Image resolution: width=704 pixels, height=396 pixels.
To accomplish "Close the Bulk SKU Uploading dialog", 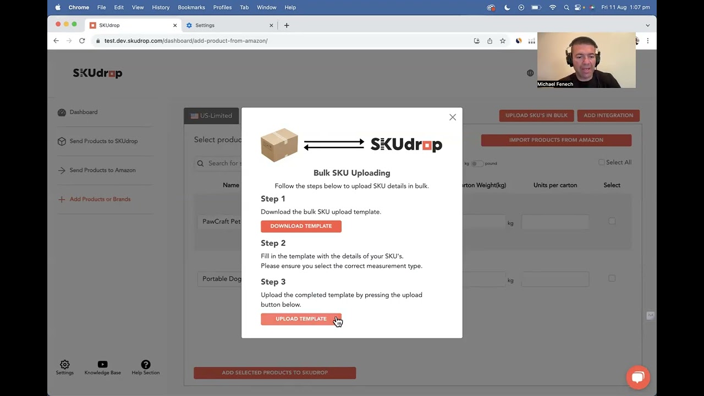I will tap(453, 117).
